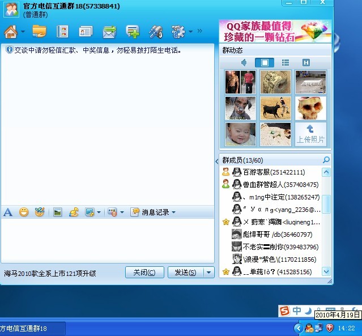Open the bullfighting photo thumbnail
362x336 pixels.
pos(275,108)
